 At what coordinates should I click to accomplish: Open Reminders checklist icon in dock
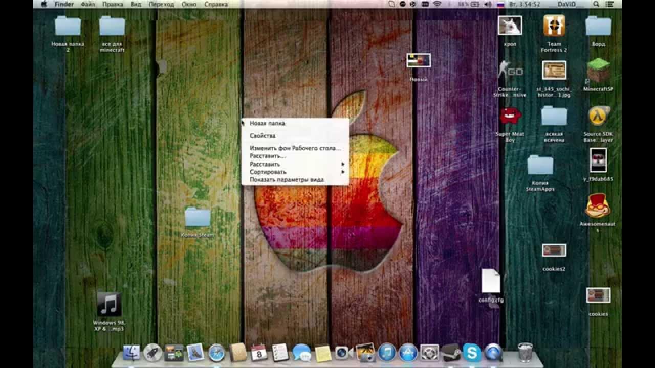(280, 352)
